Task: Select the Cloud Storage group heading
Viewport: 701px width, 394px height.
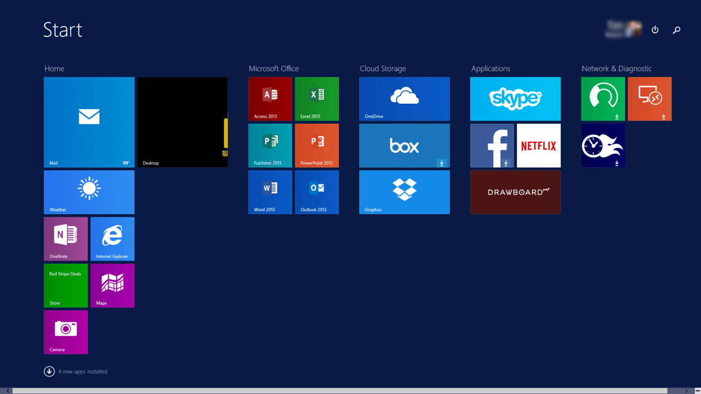Action: point(383,68)
